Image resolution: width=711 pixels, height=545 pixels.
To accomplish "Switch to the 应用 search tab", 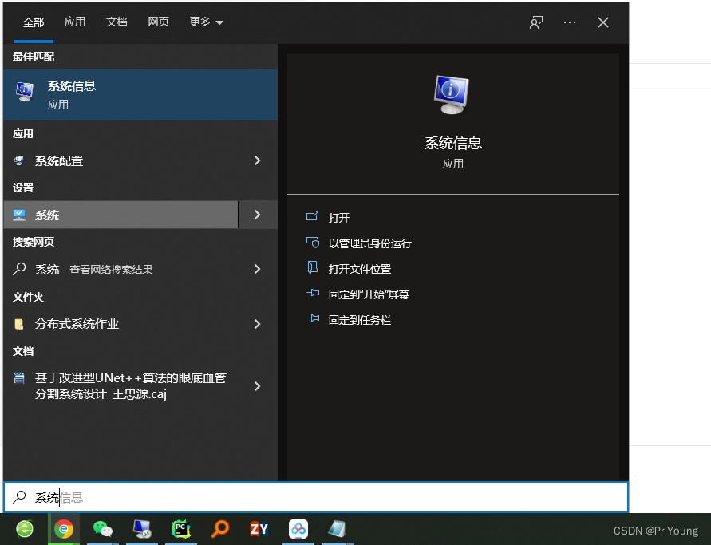I will coord(75,22).
